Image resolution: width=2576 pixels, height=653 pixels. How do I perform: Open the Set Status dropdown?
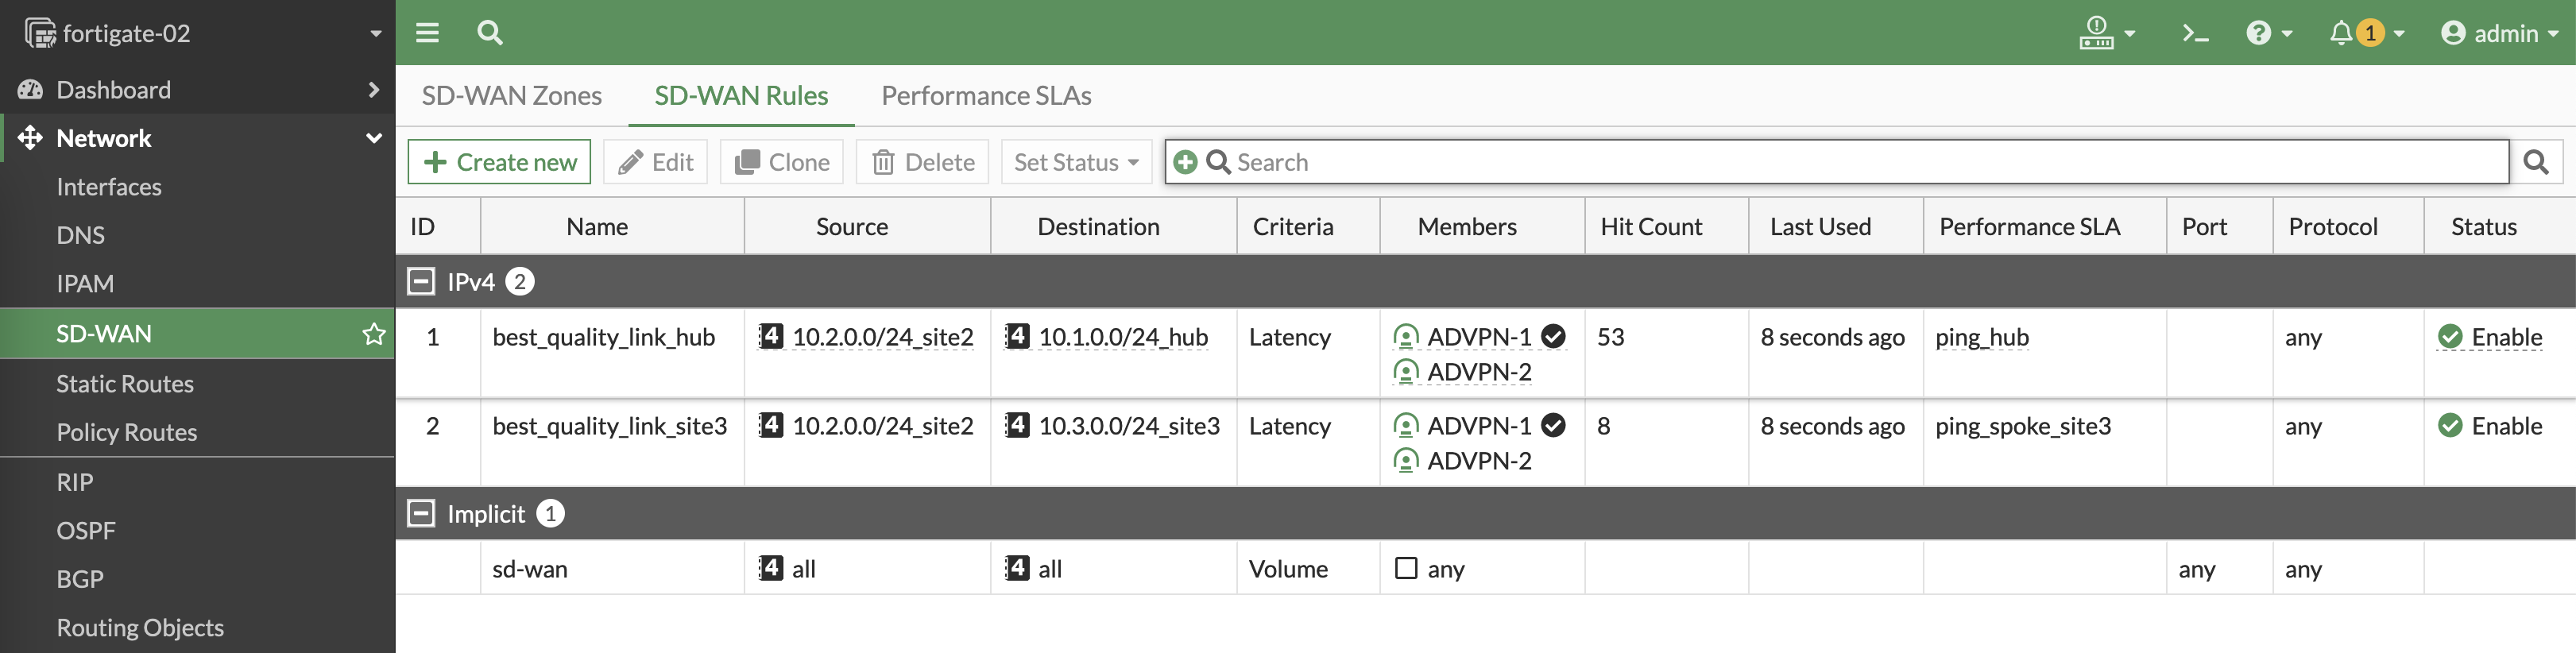[1075, 162]
